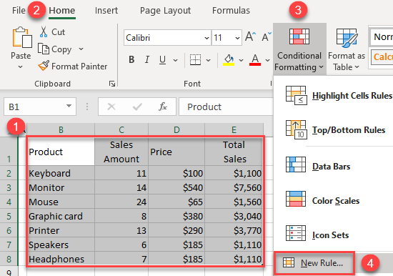Click the formula bar Enter checkmark
The width and height of the screenshot is (393, 276).
(x=137, y=107)
